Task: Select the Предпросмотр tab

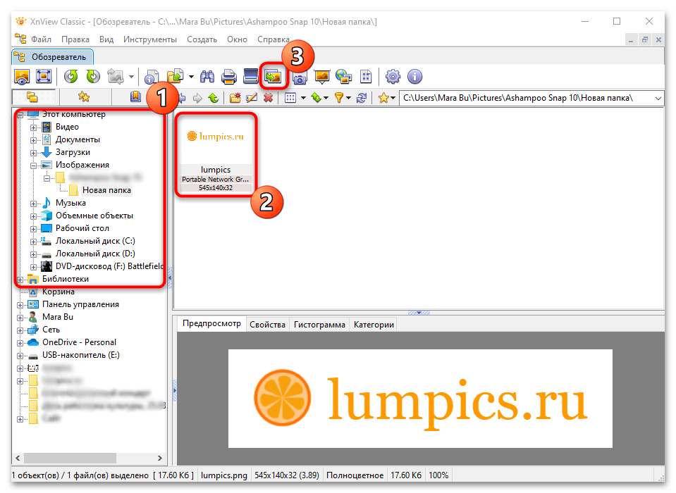Action: point(211,323)
